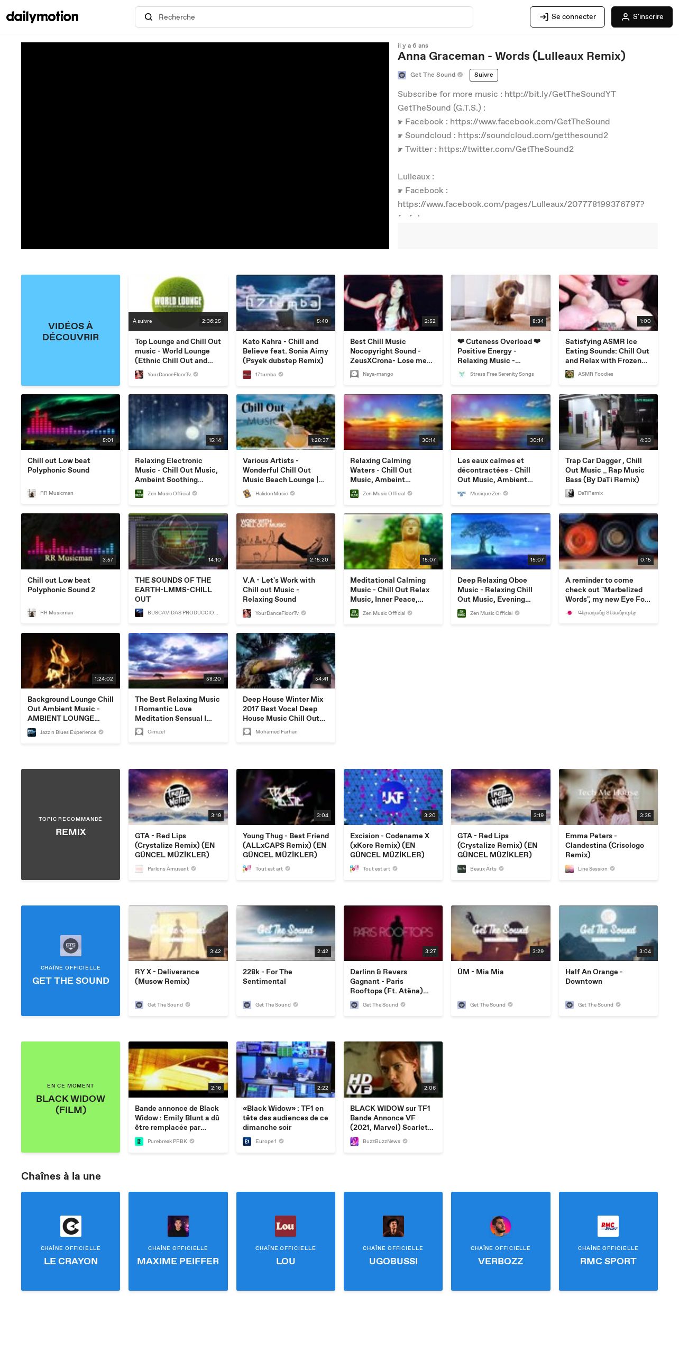Open the Ugobussi channel tile
Image resolution: width=679 pixels, height=1359 pixels.
point(393,1242)
